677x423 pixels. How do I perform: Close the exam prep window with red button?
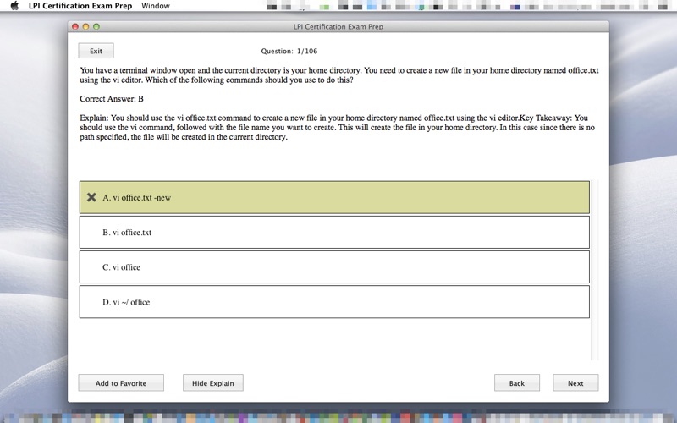pos(75,27)
